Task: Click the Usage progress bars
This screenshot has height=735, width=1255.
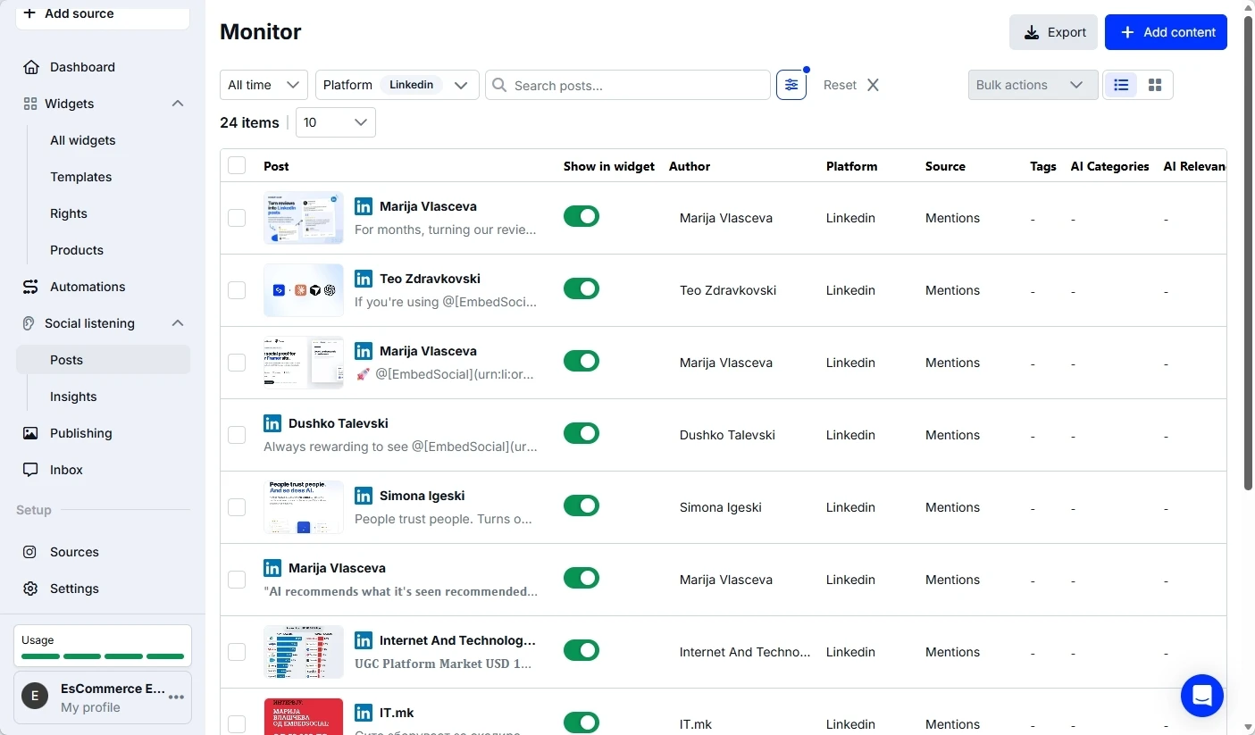Action: coord(103,656)
